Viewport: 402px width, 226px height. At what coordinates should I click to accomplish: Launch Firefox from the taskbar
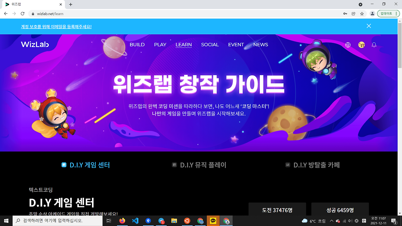click(x=122, y=221)
